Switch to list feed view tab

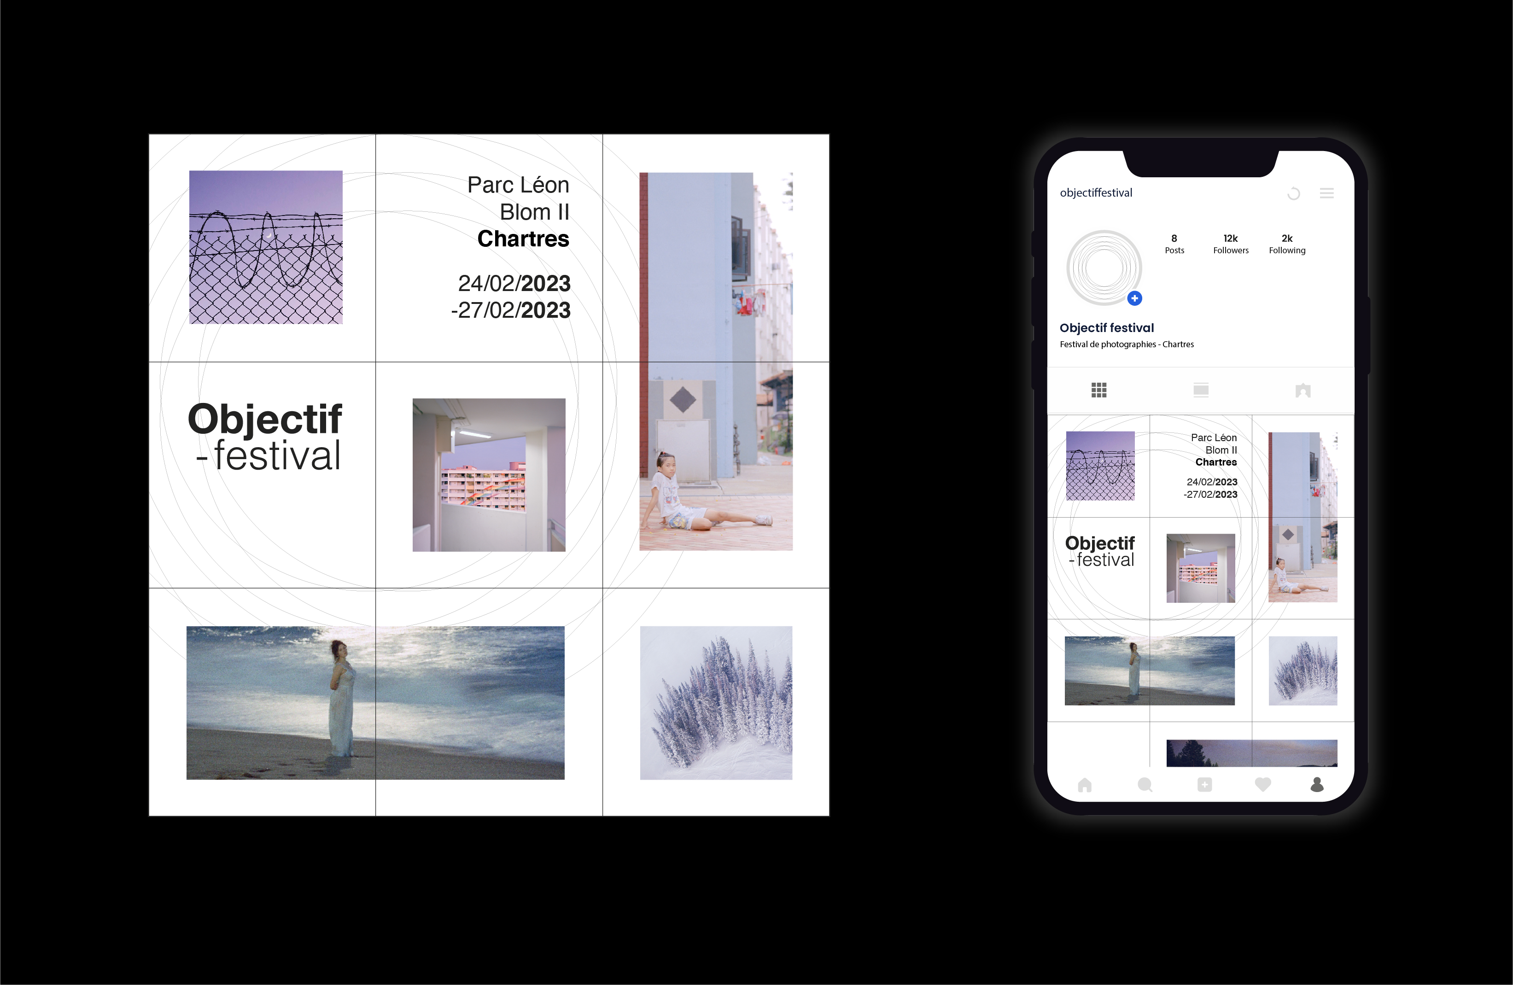(1201, 390)
